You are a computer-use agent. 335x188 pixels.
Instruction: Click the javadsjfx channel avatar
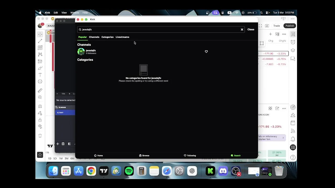[81, 52]
